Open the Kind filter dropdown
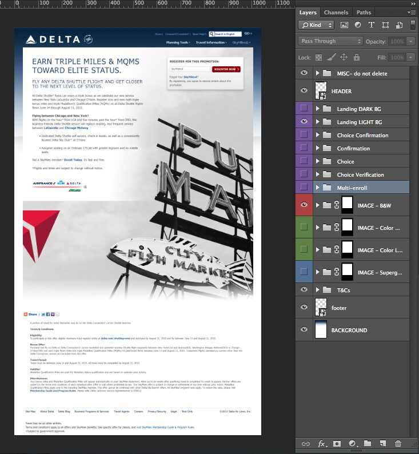Screen dimensions: 419x454 tap(316, 25)
